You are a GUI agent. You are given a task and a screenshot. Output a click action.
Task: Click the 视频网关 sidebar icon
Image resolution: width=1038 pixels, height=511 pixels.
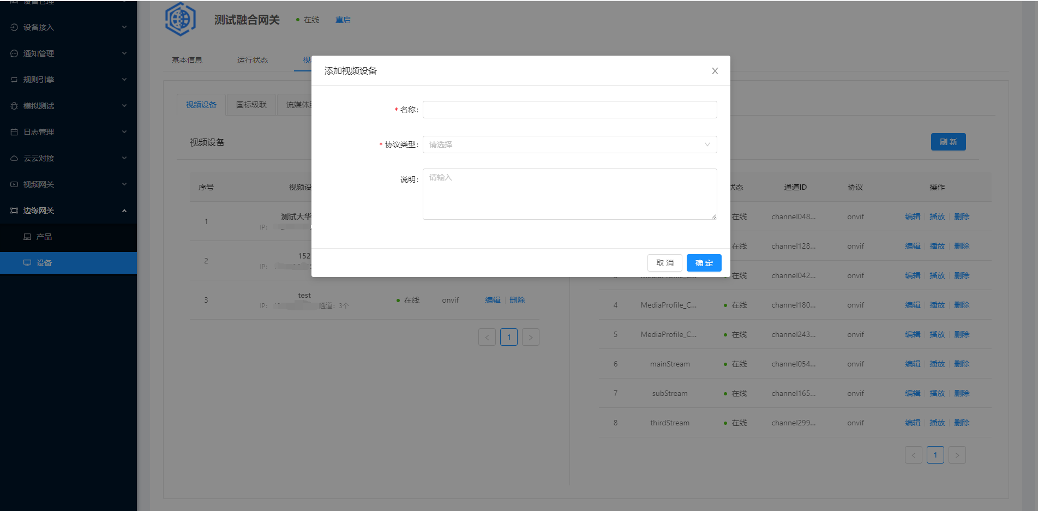point(14,184)
